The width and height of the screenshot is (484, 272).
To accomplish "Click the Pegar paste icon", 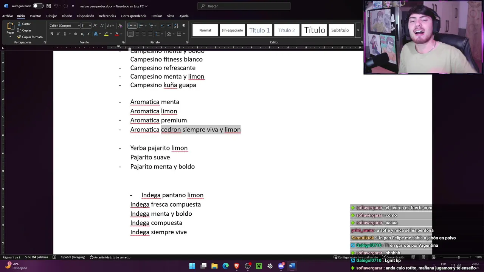I will click(10, 26).
